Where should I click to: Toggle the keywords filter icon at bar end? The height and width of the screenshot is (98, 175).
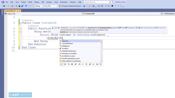tap(101, 64)
